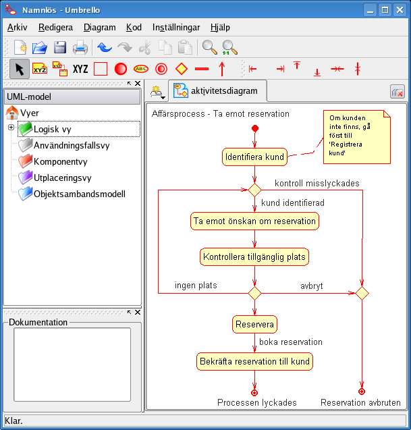
Task: Click the Print icon
Action: pos(80,47)
